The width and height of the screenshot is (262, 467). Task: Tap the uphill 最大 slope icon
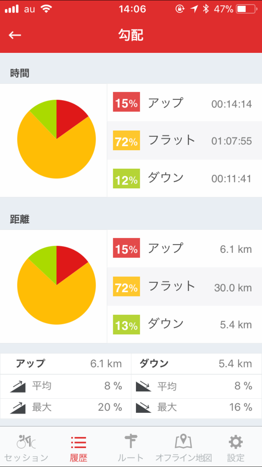(x=17, y=407)
